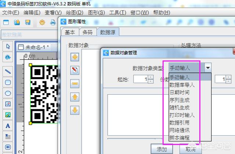This screenshot has height=154, width=235.
Task: Remove data object with minus icon
Action: point(75,84)
